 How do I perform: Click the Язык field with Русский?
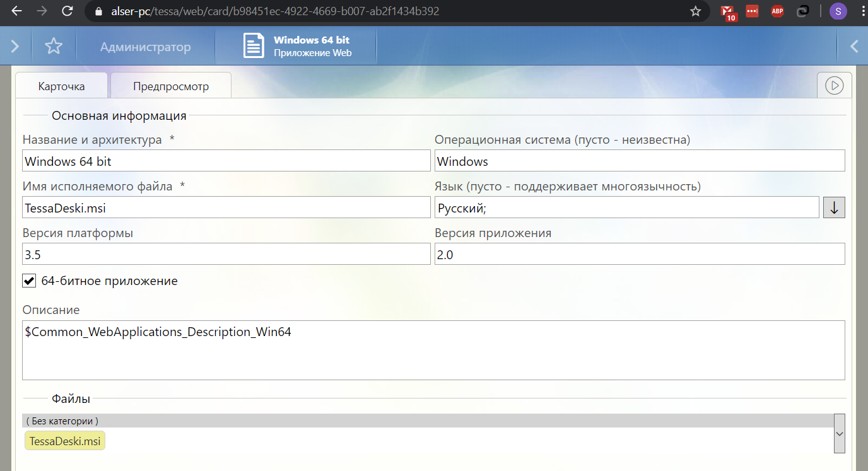coord(627,207)
